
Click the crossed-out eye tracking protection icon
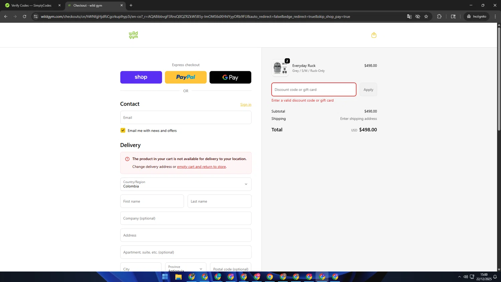point(417,16)
